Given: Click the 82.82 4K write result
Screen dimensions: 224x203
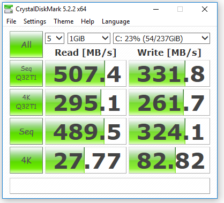Looking at the screenshot, I should (169, 160).
